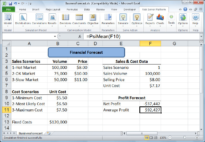205x142 pixels.
Task: Switch to Page Layout view in status bar
Action: point(151,138)
